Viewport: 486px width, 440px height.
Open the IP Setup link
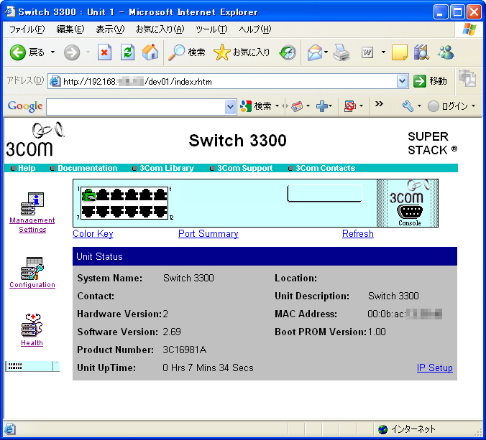(434, 368)
